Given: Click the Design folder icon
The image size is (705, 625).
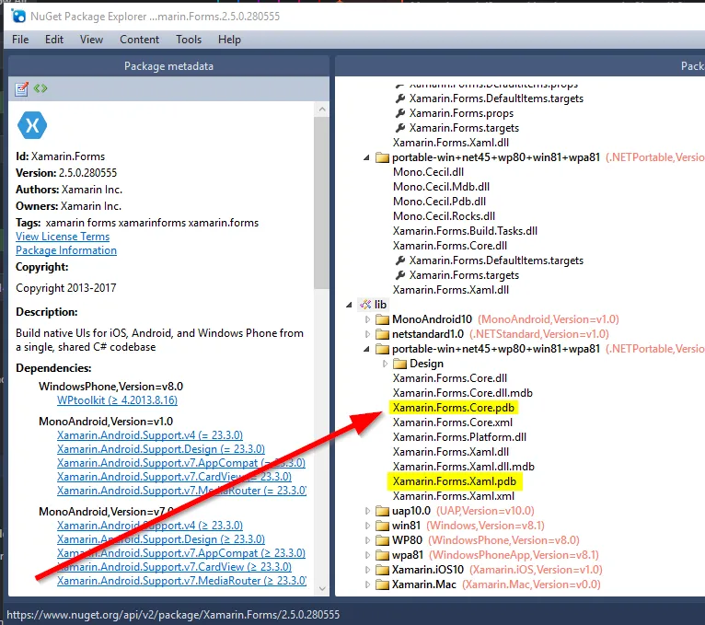Looking at the screenshot, I should 399,364.
